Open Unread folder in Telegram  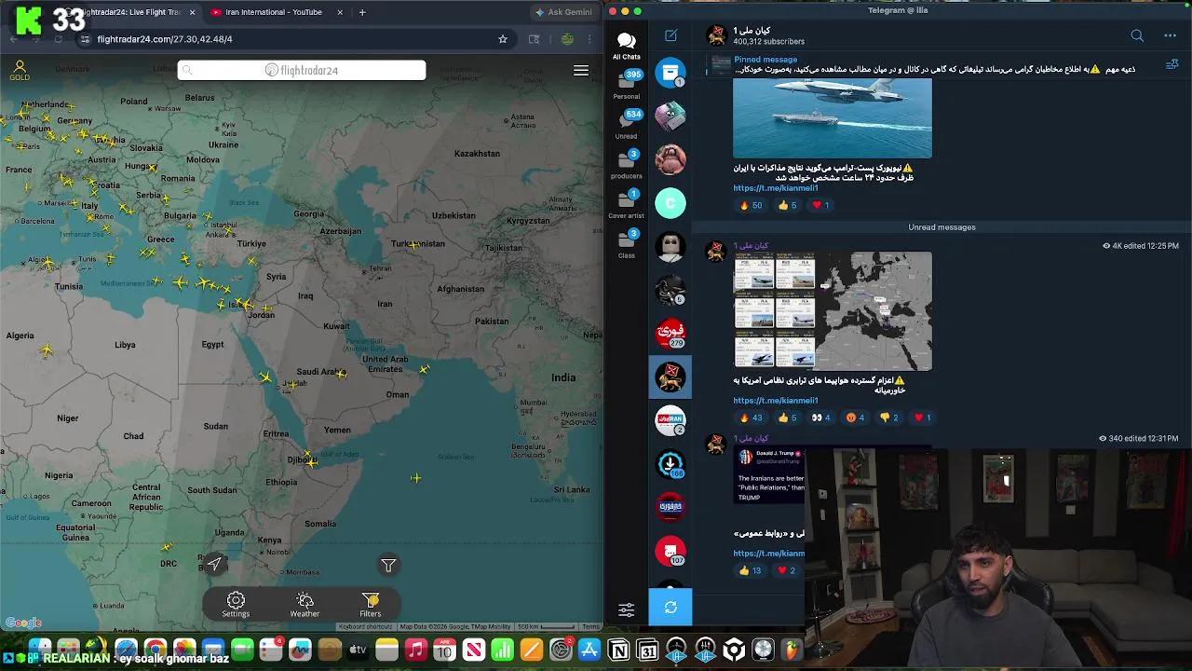click(x=627, y=125)
